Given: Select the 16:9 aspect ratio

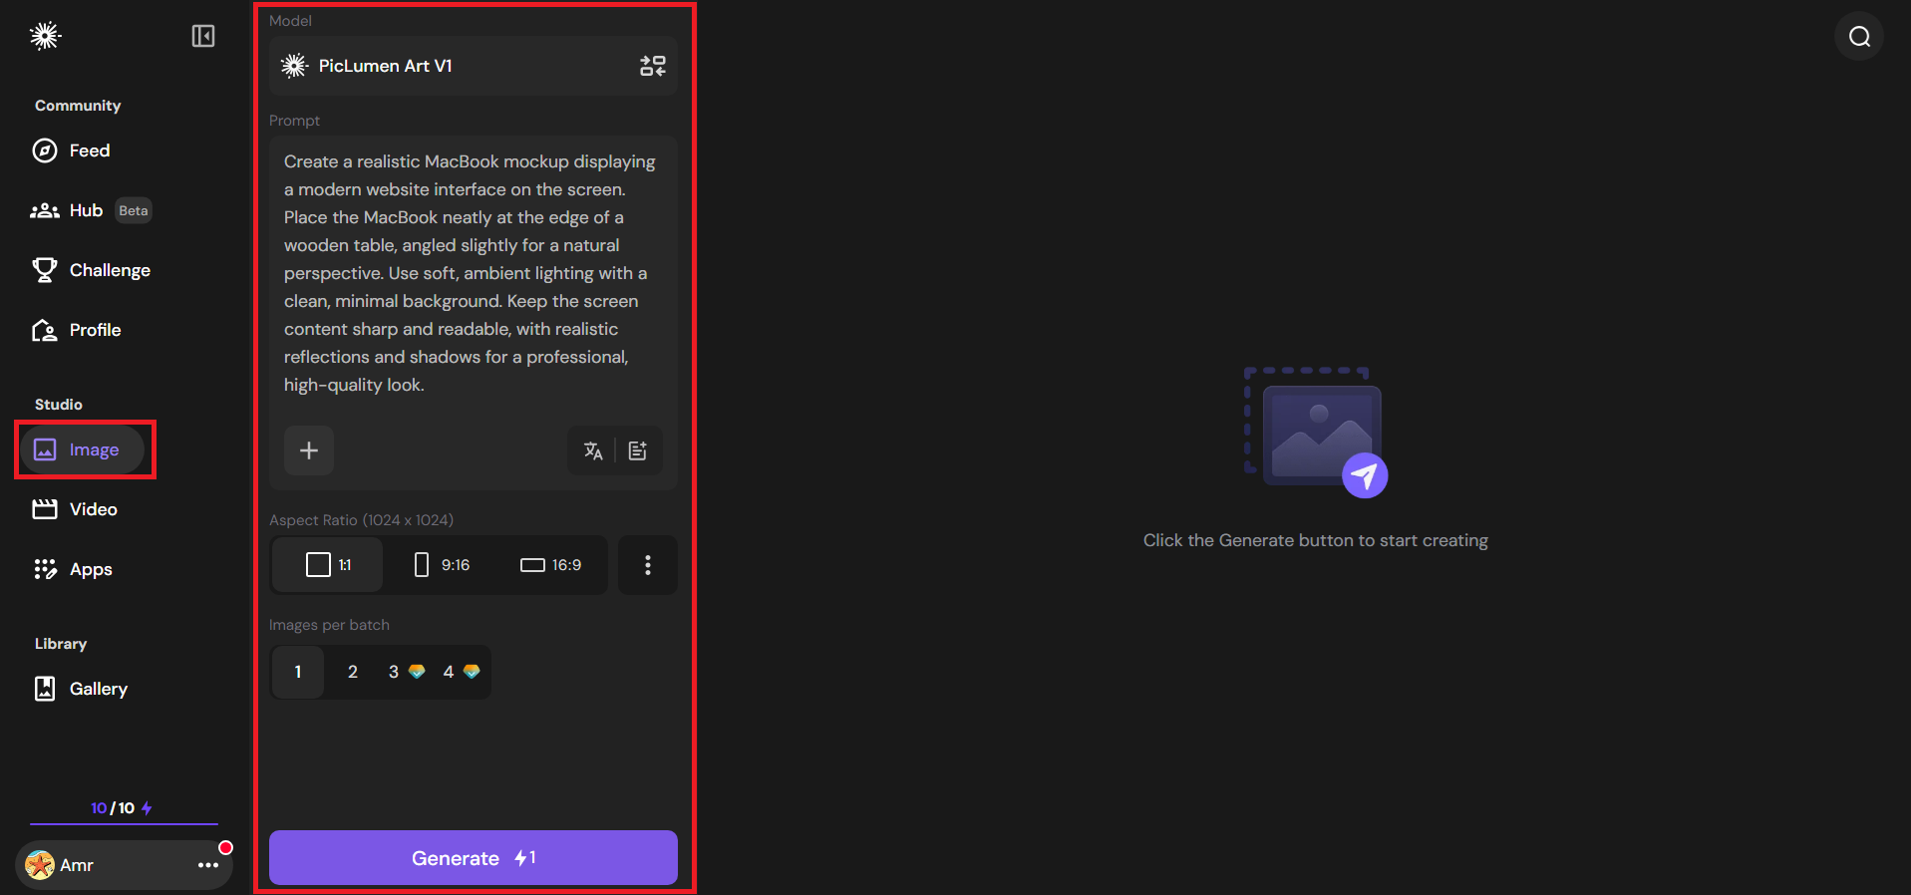Looking at the screenshot, I should click(x=550, y=565).
